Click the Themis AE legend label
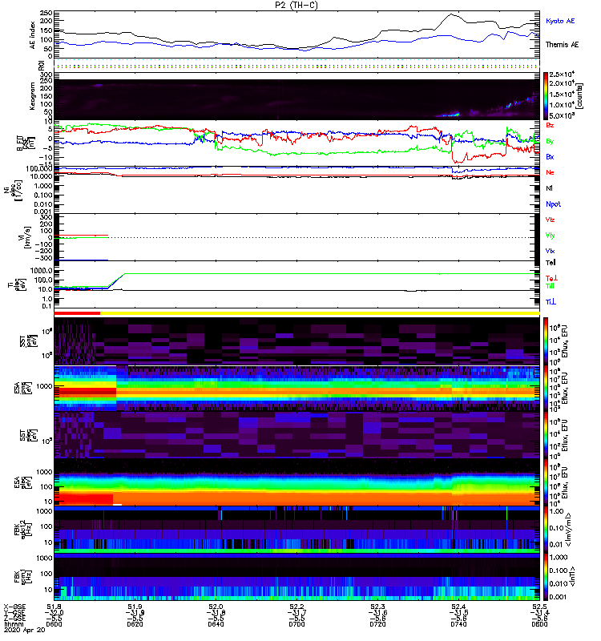601x641 pixels. coord(562,45)
